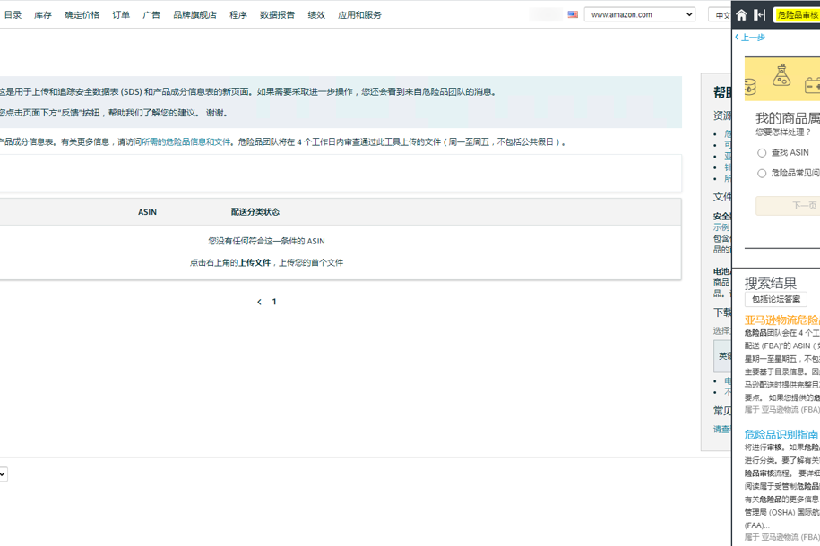Open the 订单 menu
820x546 pixels.
121,14
